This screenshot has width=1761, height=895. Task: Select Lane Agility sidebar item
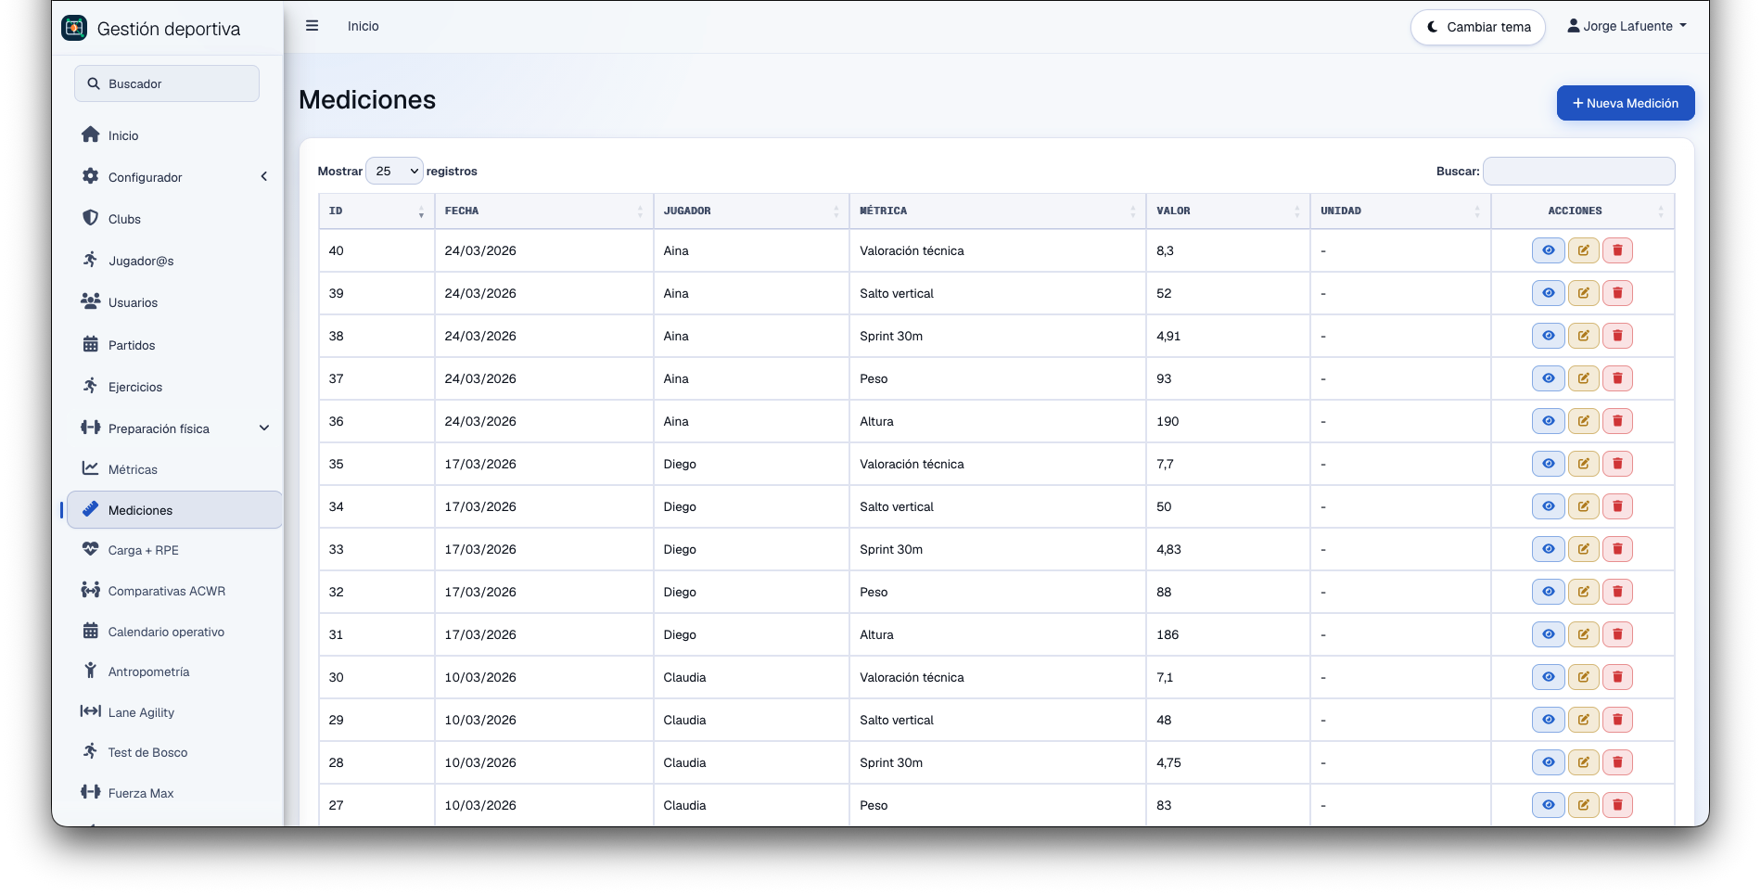[175, 712]
